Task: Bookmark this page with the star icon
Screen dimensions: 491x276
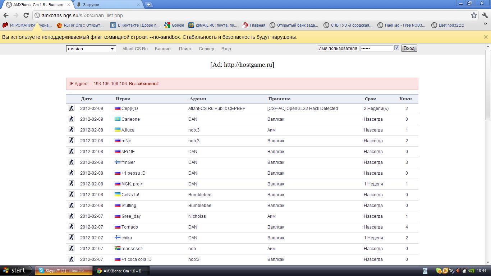Action: (474, 15)
